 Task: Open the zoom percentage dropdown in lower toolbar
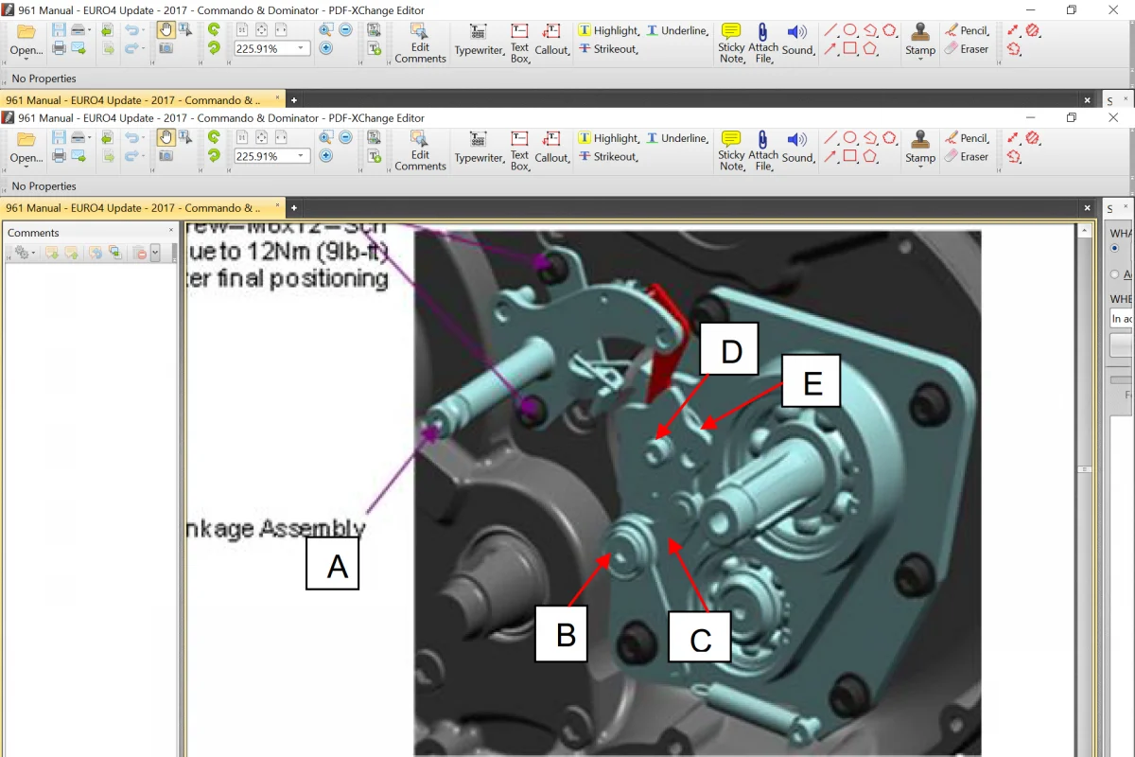pos(301,156)
